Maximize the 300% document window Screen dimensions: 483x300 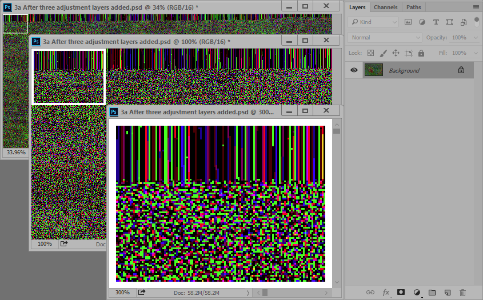305,111
